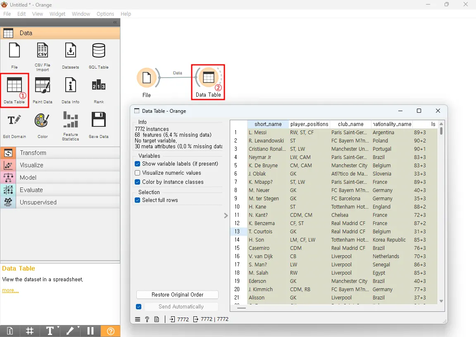This screenshot has height=337, width=476.
Task: Open the SQL Table widget
Action: [98, 51]
